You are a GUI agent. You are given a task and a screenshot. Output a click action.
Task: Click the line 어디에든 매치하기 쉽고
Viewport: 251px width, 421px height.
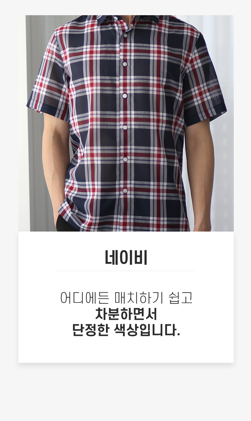[x=126, y=298]
